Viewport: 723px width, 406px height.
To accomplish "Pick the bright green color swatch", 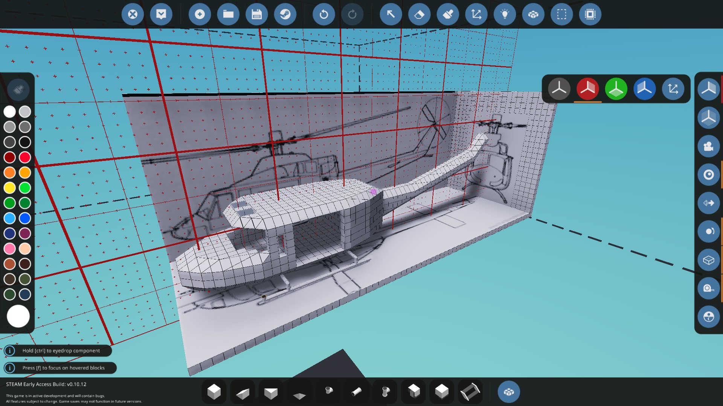I will coord(25,188).
